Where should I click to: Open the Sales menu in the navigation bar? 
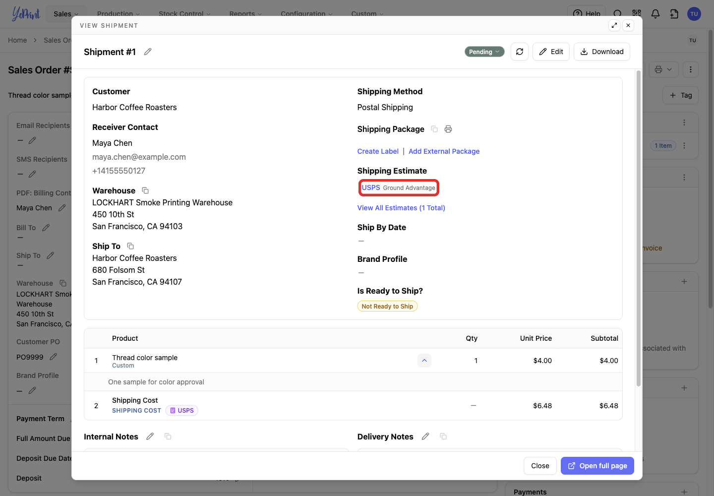pyautogui.click(x=66, y=14)
